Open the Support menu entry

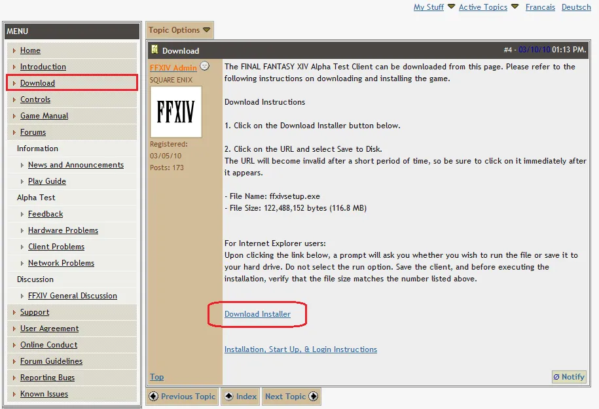[35, 312]
